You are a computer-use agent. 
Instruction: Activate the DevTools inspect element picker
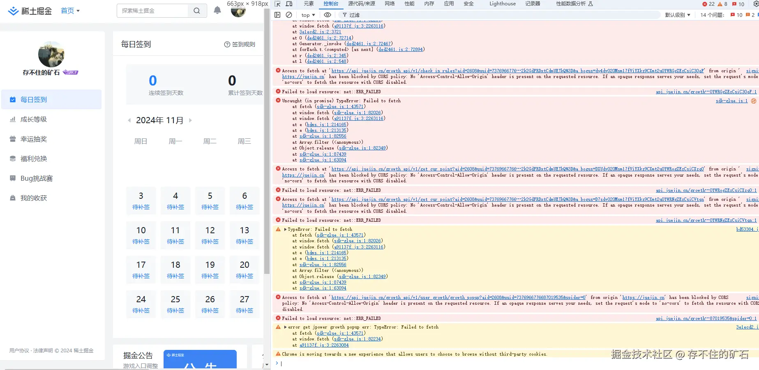[x=277, y=4]
